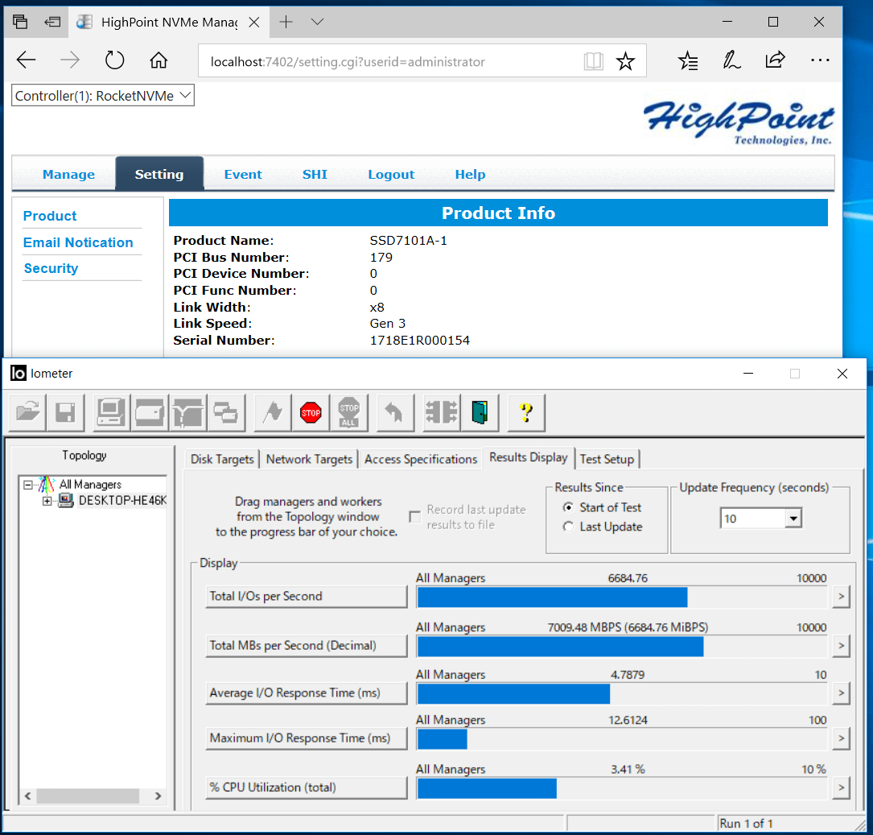The image size is (873, 835).
Task: Click Total I/Os per Second button
Action: pos(307,597)
